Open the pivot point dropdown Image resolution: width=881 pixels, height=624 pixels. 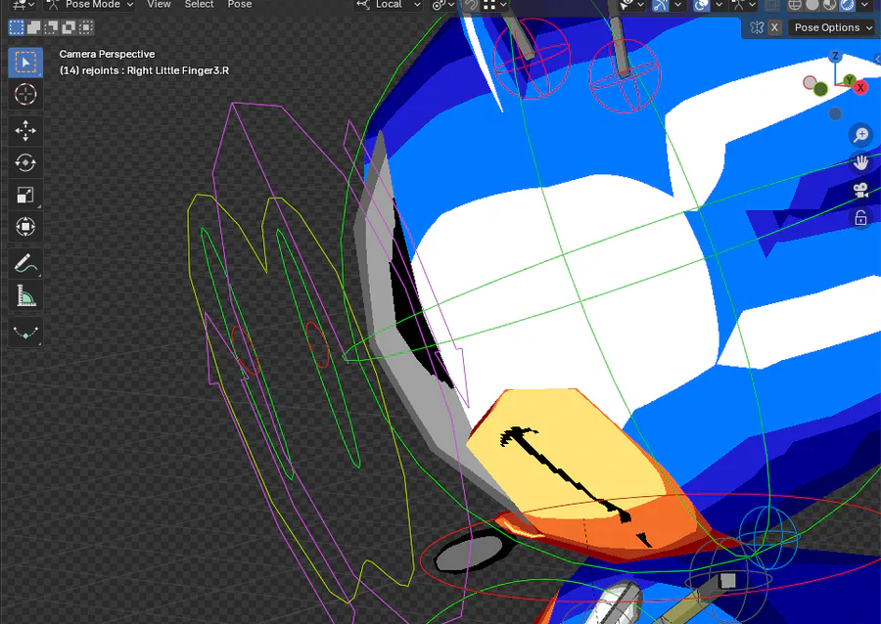coord(442,5)
